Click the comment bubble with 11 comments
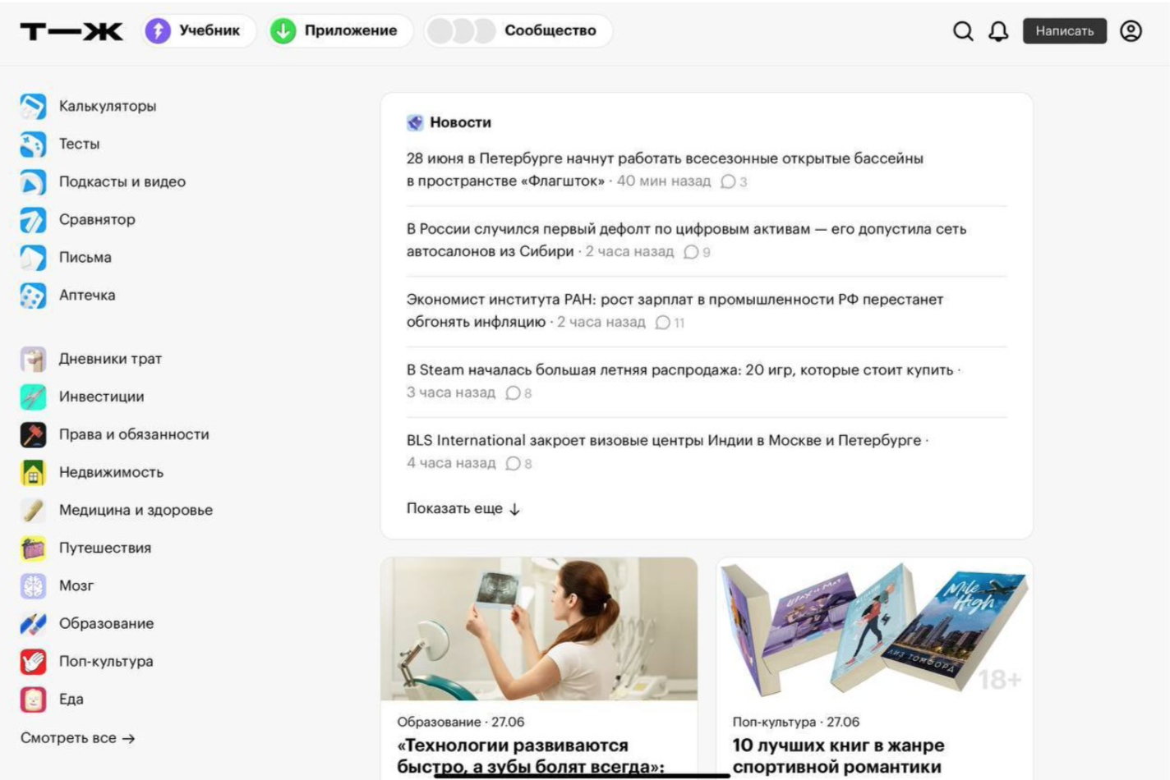This screenshot has width=1170, height=780. (x=670, y=323)
